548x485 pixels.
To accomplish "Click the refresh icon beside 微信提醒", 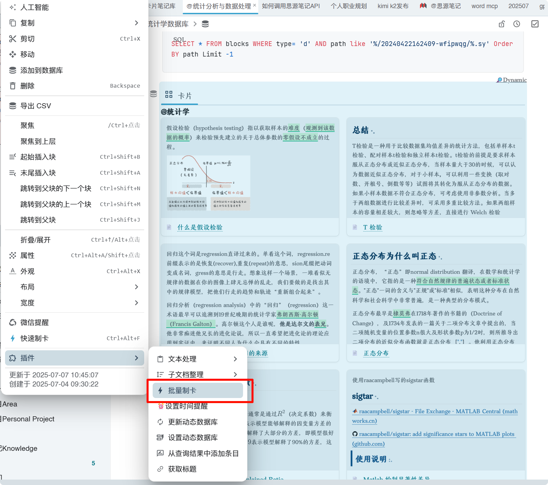I will point(13,322).
